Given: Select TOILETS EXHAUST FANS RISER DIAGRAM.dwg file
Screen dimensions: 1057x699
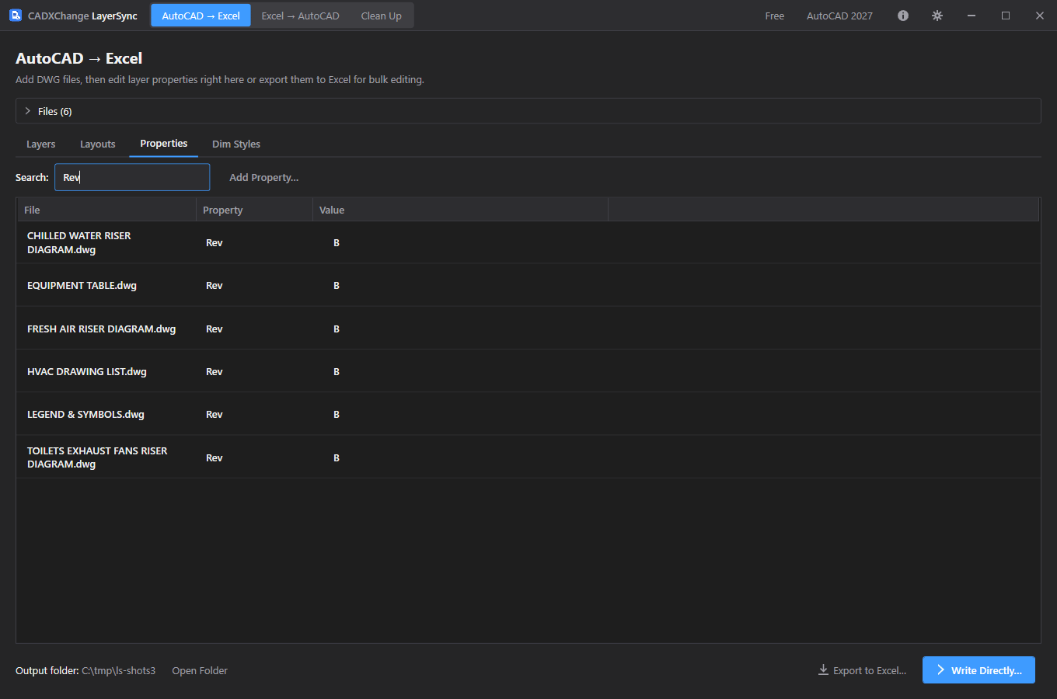Looking at the screenshot, I should tap(97, 457).
